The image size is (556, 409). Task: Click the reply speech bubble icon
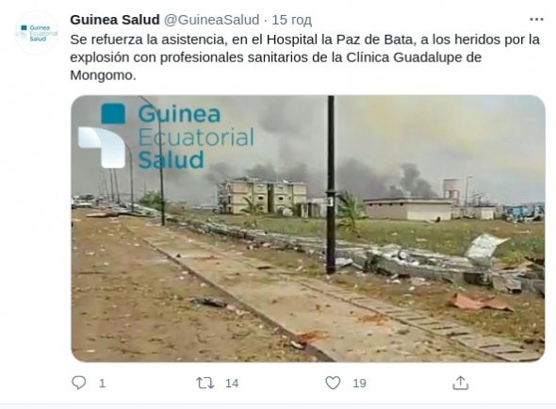tap(79, 383)
